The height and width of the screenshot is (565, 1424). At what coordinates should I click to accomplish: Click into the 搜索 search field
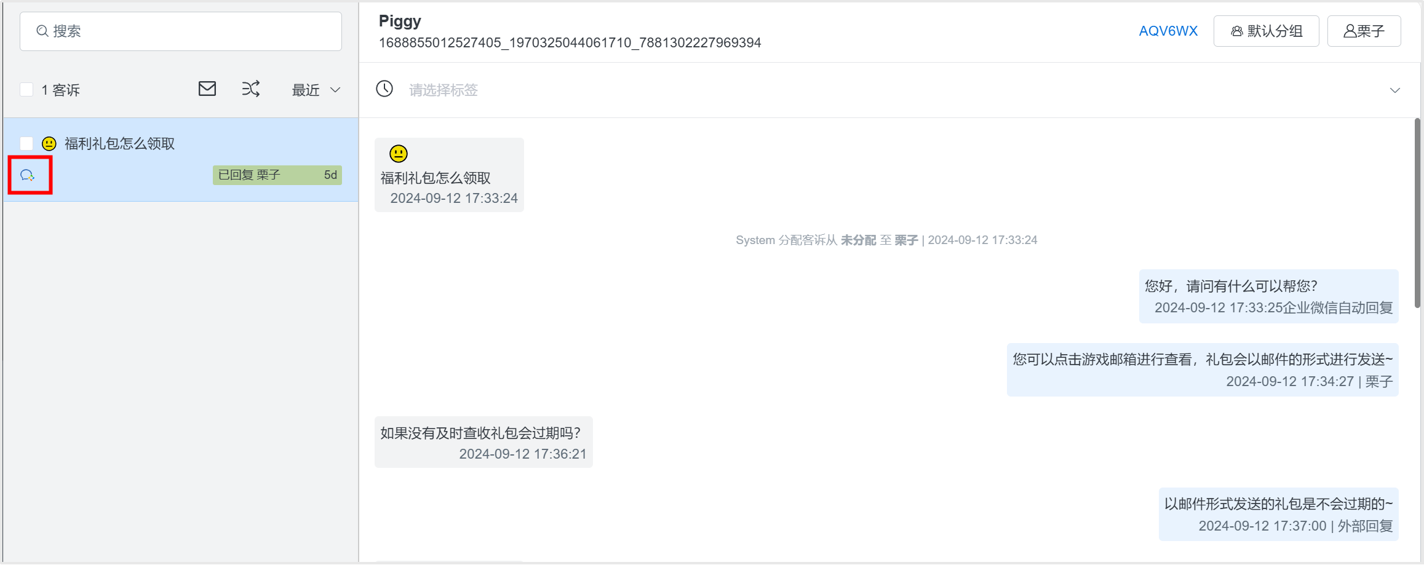coord(181,31)
